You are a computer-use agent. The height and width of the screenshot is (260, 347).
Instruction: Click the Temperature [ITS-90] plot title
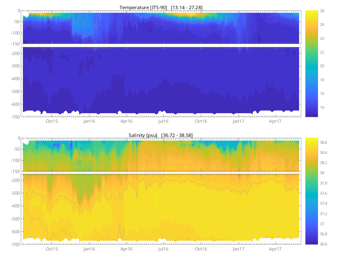tap(161, 7)
